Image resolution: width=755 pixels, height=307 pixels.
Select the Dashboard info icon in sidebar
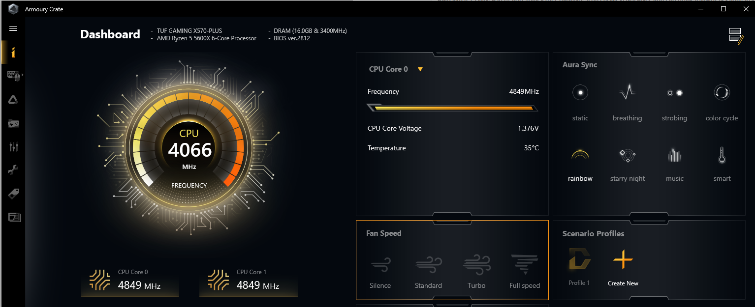pyautogui.click(x=13, y=52)
